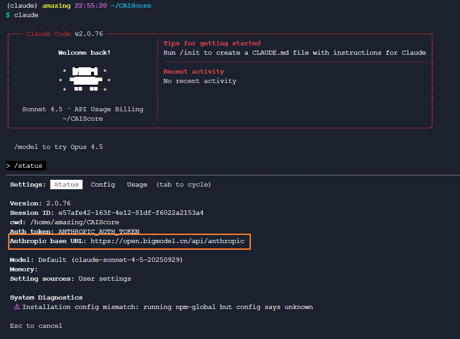The height and width of the screenshot is (339, 460).
Task: Open the Usage settings tab
Action: pyautogui.click(x=137, y=184)
